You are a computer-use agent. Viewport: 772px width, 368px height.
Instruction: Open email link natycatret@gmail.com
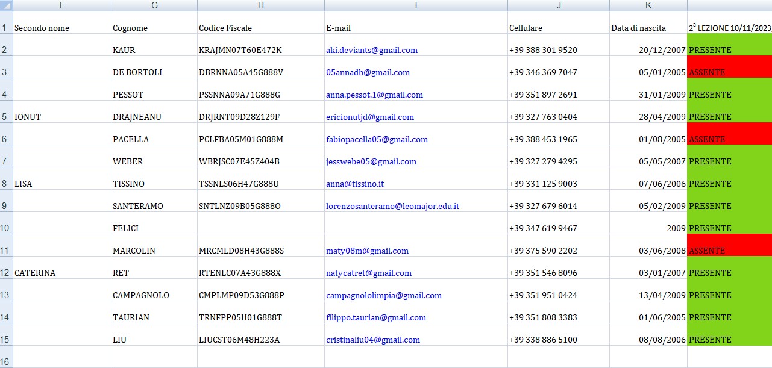coord(369,273)
